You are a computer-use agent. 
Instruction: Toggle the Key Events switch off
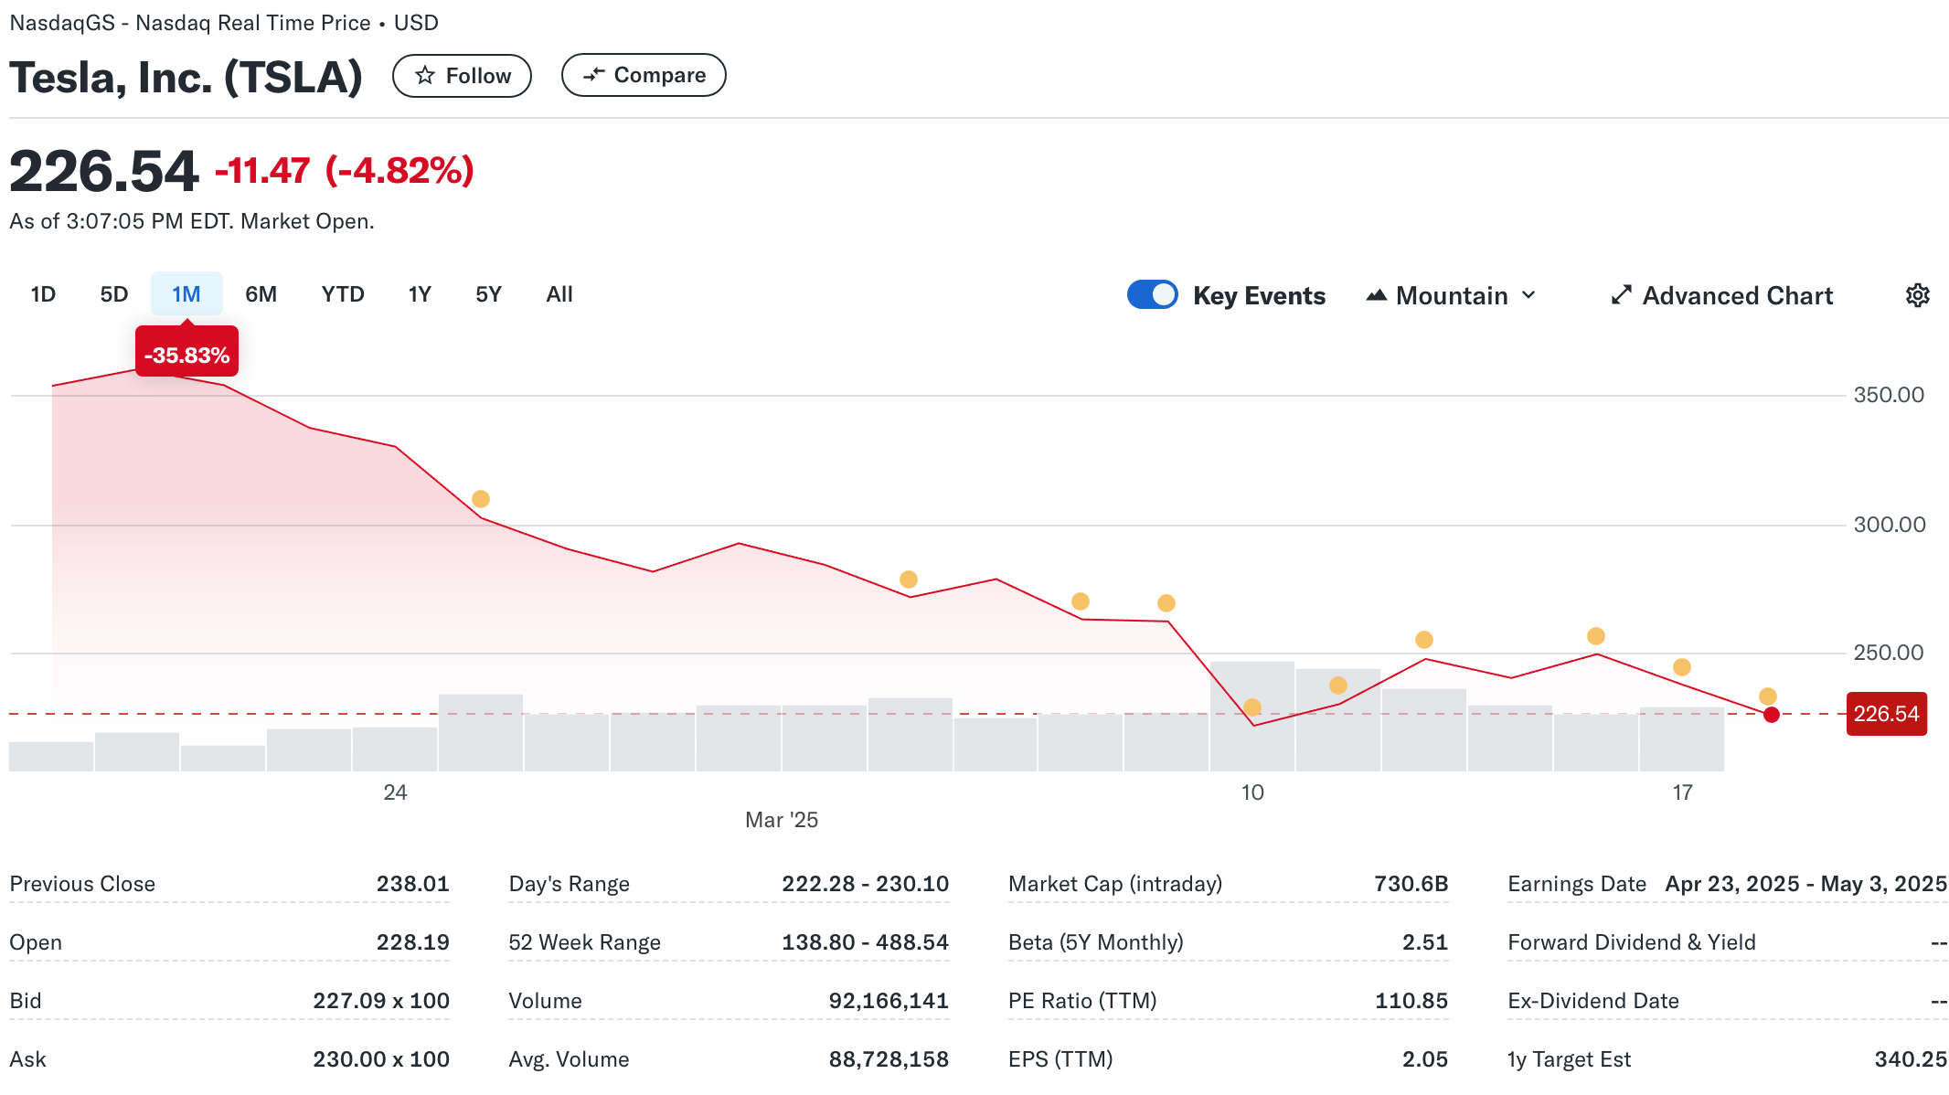pos(1152,294)
